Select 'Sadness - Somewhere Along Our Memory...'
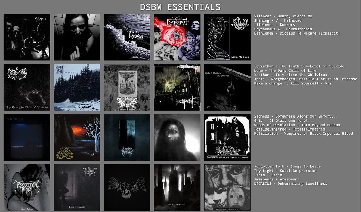The width and height of the screenshot is (361, 212). click(296, 116)
